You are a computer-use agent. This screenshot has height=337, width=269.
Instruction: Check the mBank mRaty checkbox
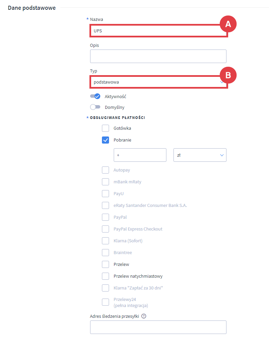click(x=105, y=182)
